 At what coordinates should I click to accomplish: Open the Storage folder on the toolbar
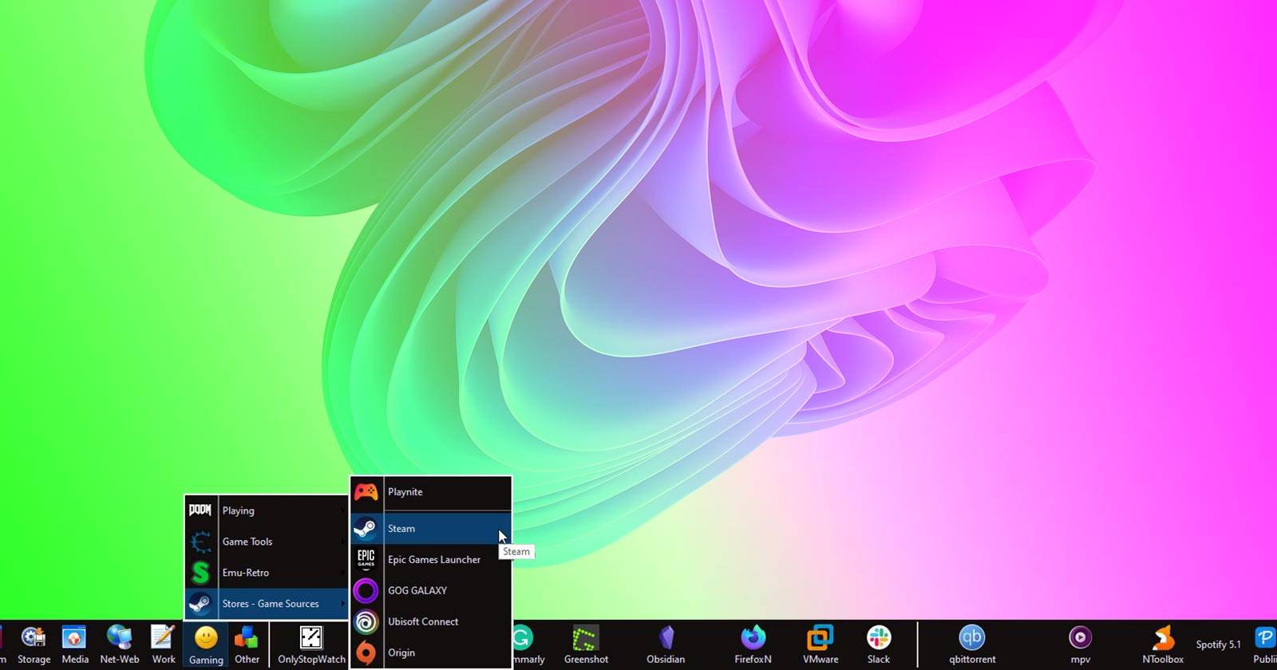pos(34,645)
